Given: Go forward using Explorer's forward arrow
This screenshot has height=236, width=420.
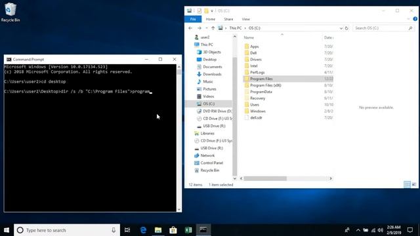Looking at the screenshot, I should click(199, 28).
